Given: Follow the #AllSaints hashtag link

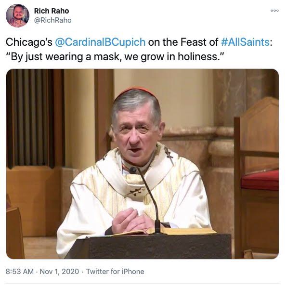Looking at the screenshot, I should click(245, 42).
